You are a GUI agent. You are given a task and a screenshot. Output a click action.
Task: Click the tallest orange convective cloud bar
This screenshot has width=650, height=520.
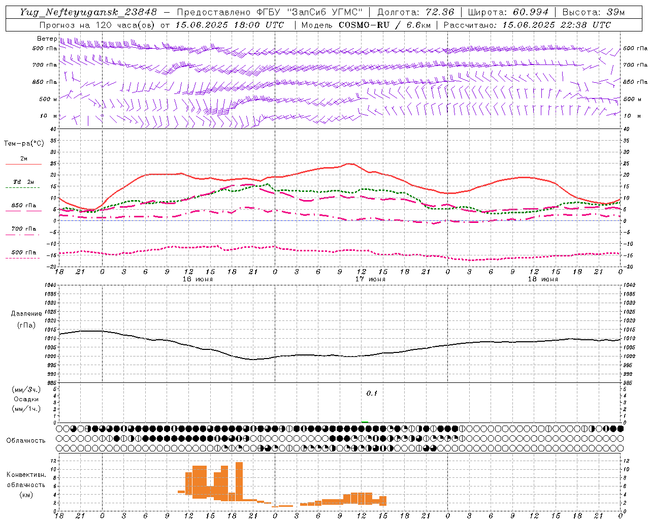coord(239,481)
